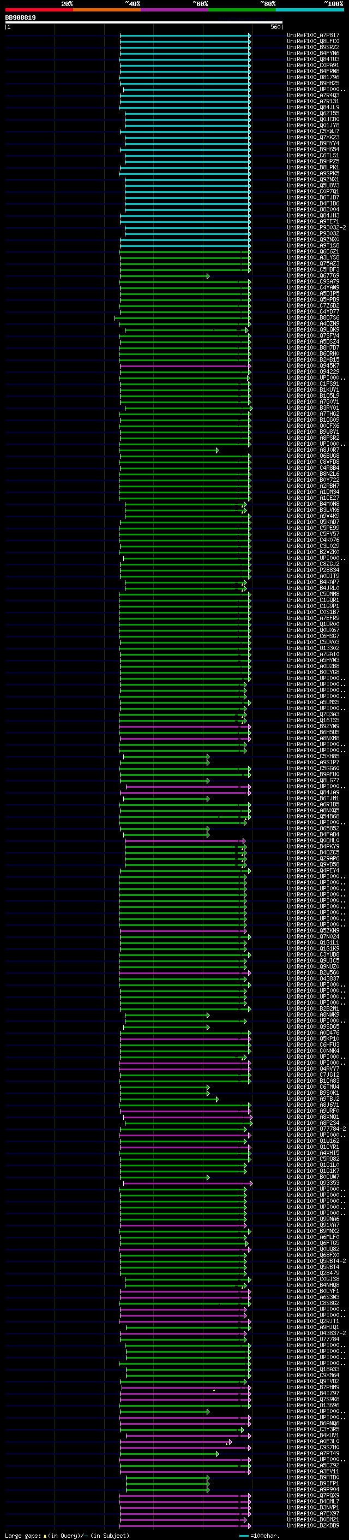Select the UniRef100_Q9LQK9 entry
This screenshot has width=349, height=1540.
[x=312, y=330]
